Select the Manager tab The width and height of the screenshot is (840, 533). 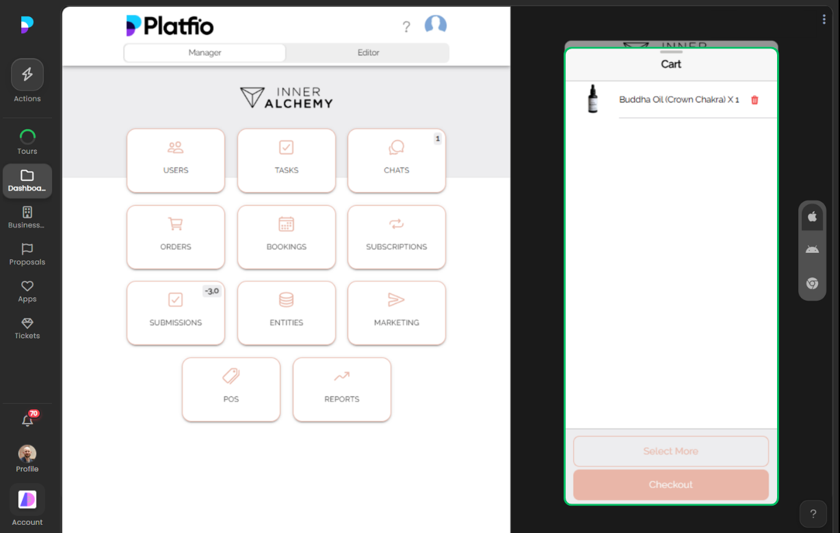[x=205, y=52]
